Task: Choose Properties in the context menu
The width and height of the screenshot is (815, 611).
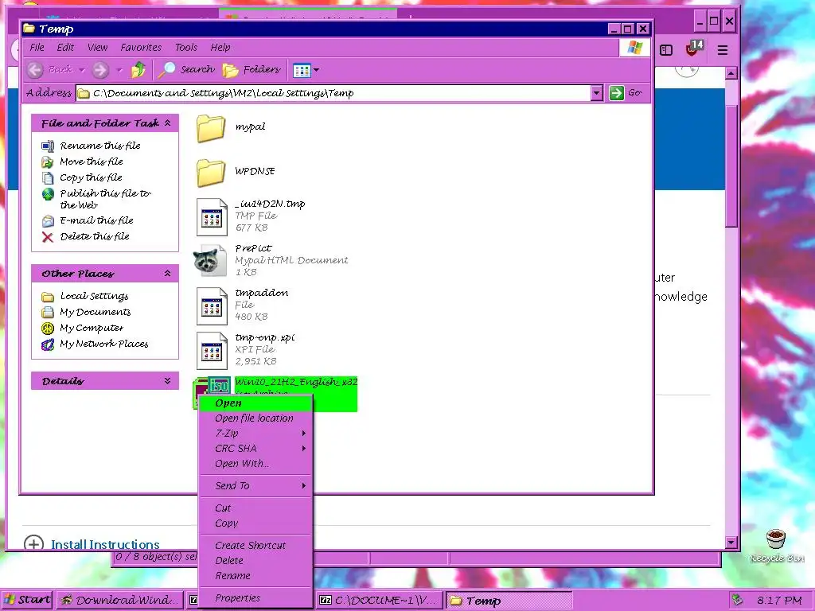Action: coord(255,598)
